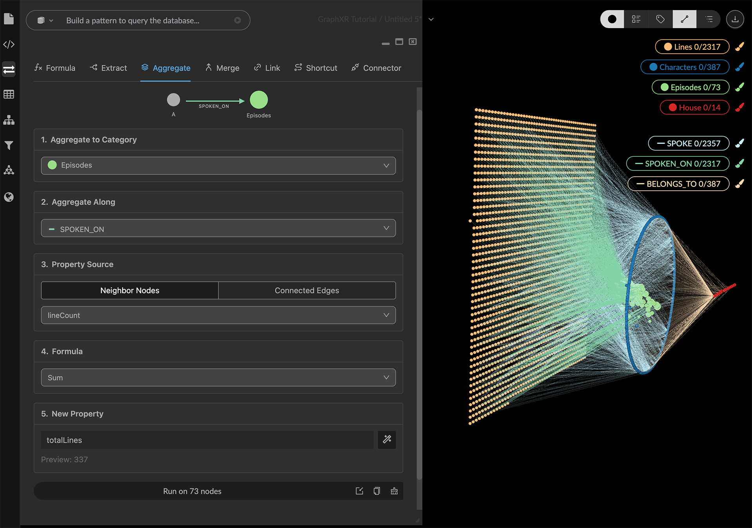Switch property source to Connected Edges

(307, 290)
